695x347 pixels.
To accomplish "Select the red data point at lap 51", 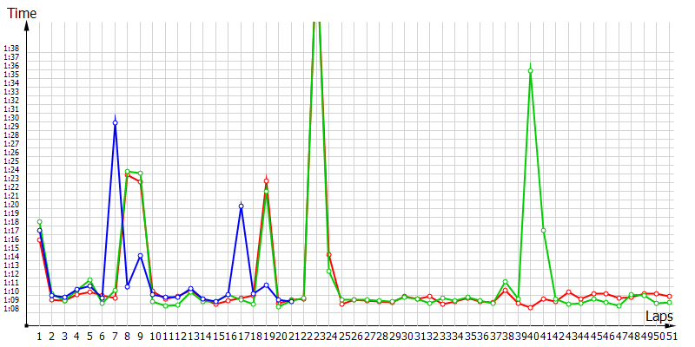I will pyautogui.click(x=669, y=297).
